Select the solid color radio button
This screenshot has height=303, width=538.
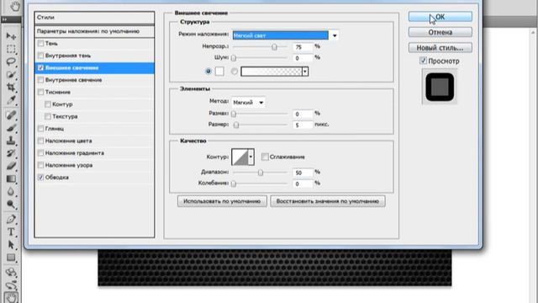[x=208, y=72]
